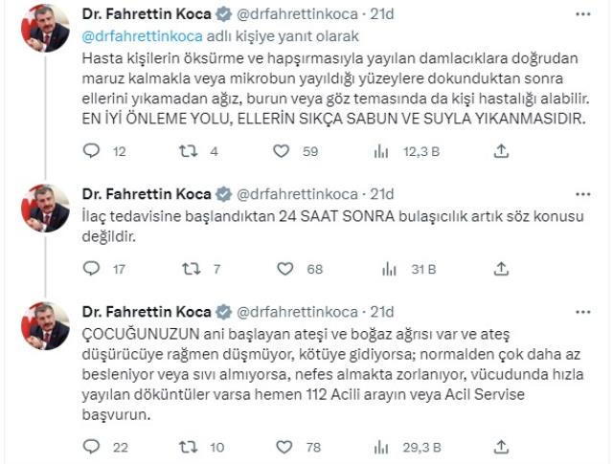Open more options on the first tweet
The width and height of the screenshot is (613, 464).
[584, 16]
